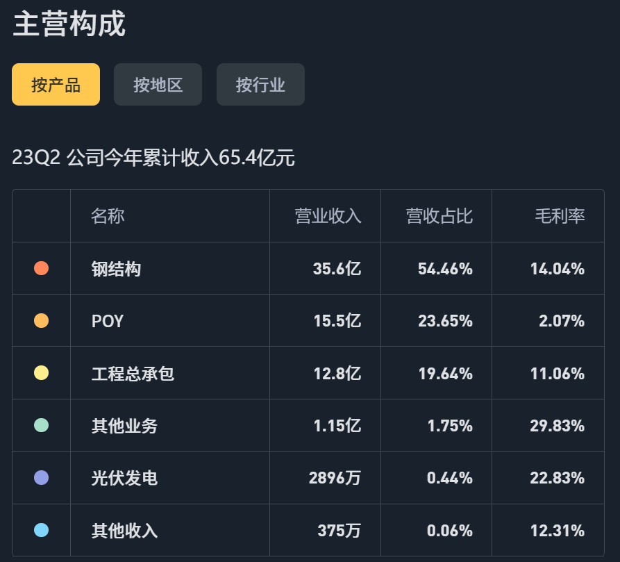This screenshot has width=620, height=562.
Task: Click the 2896万 revenue cell
Action: (x=335, y=478)
